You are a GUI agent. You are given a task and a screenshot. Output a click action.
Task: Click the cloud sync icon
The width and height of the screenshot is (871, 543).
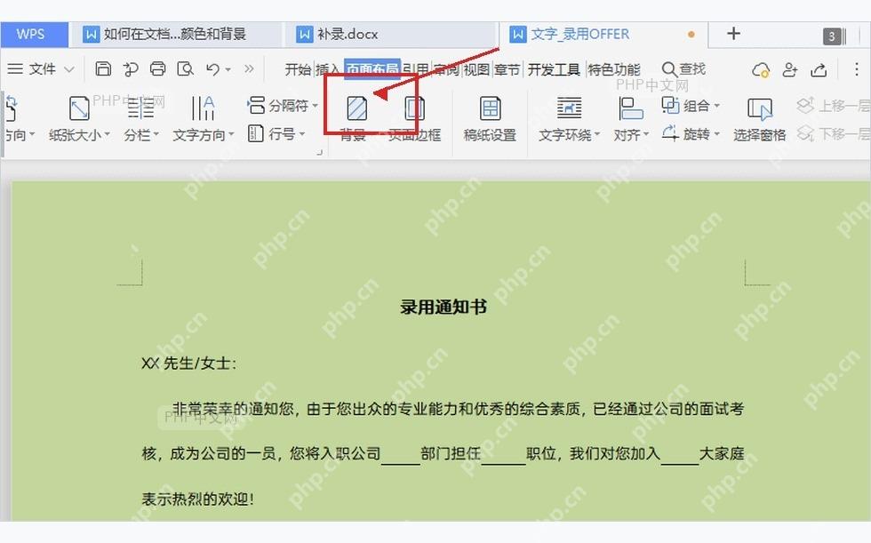[761, 70]
